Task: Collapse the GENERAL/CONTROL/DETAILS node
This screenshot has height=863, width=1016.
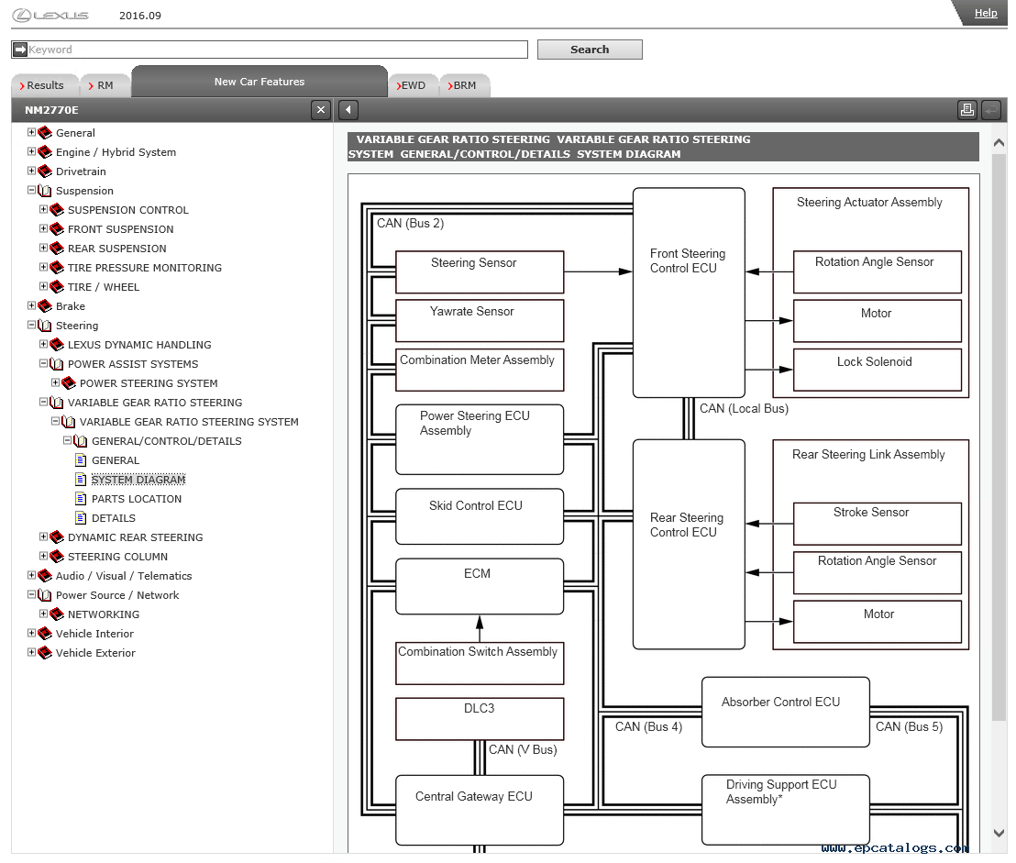Action: tap(67, 440)
